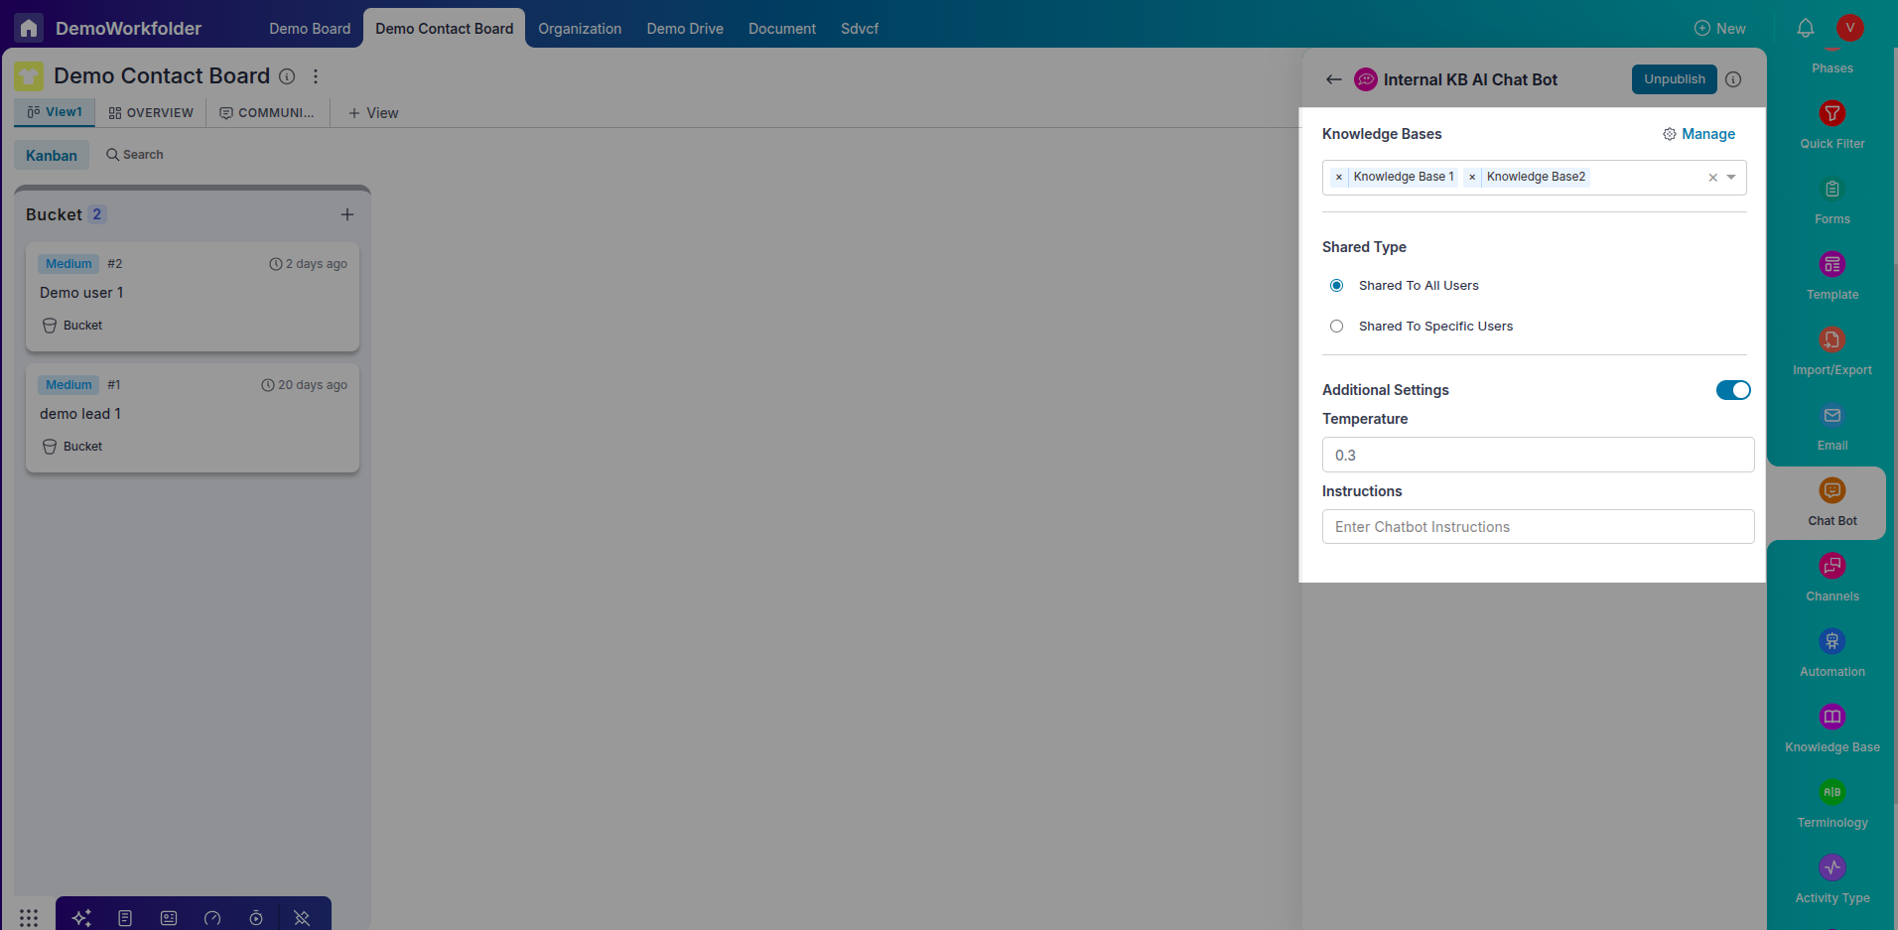
Task: Open the Demo user 1 card
Action: [x=193, y=297]
